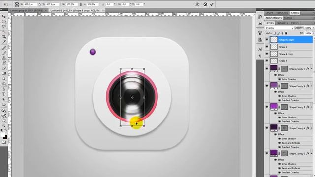Open the Paragraph panel icon
Screen dimensions: 315x177
click(260, 56)
